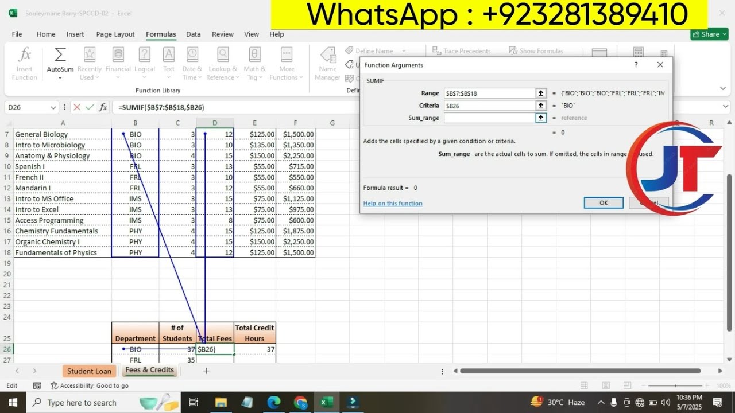The width and height of the screenshot is (735, 413).
Task: Select the Student Loan sheet tab
Action: [89, 371]
